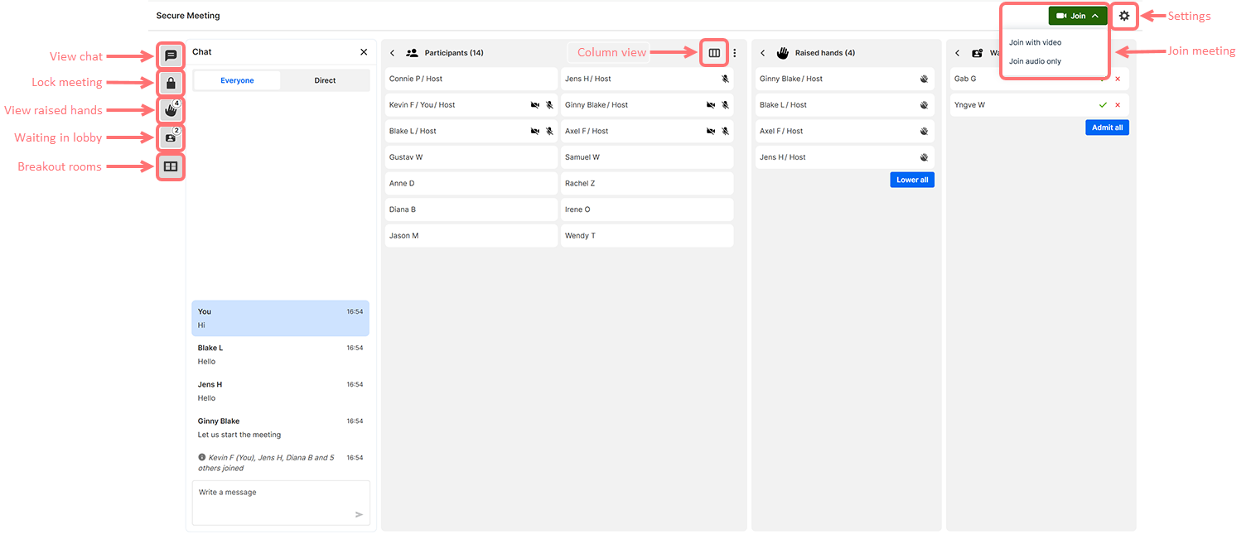
Task: Click the Lower all button
Action: 911,180
